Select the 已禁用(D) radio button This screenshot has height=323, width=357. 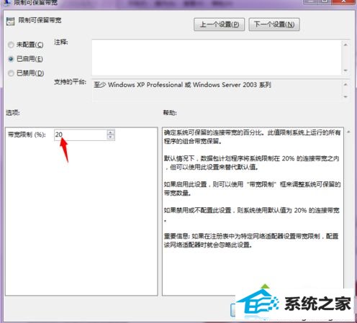(x=11, y=73)
